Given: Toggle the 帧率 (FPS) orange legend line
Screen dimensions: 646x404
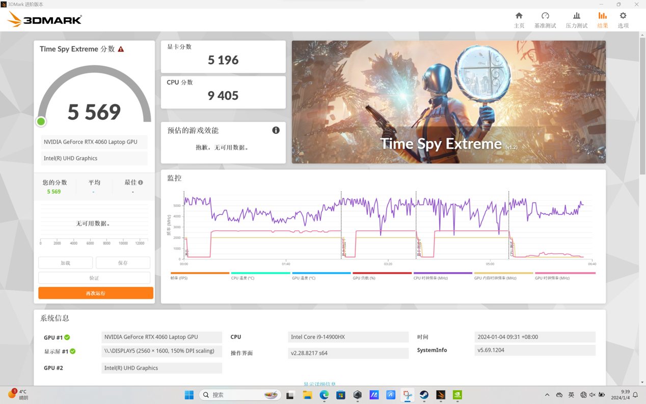Looking at the screenshot, I should (199, 274).
